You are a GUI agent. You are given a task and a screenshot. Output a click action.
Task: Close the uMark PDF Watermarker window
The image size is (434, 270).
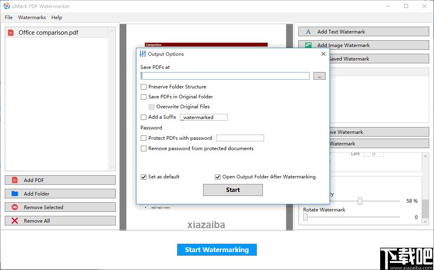(424, 6)
